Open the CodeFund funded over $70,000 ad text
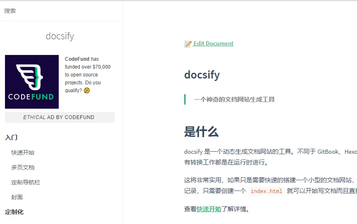 pyautogui.click(x=88, y=74)
